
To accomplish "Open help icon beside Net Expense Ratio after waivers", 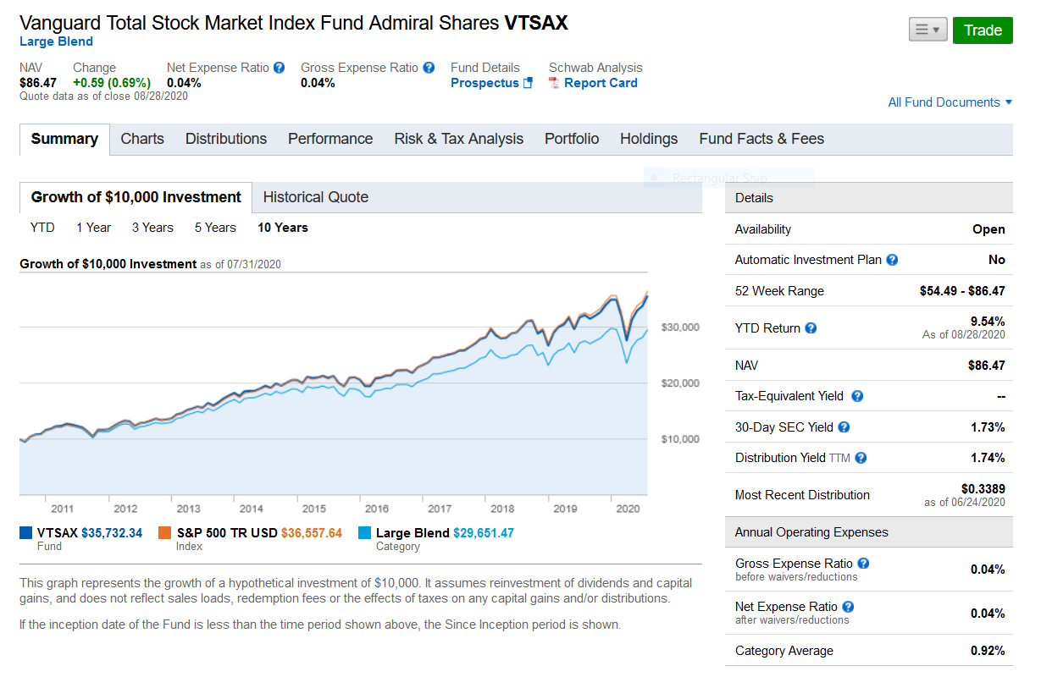I will pyautogui.click(x=848, y=607).
